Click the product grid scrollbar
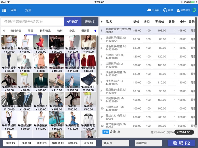 click(97, 60)
